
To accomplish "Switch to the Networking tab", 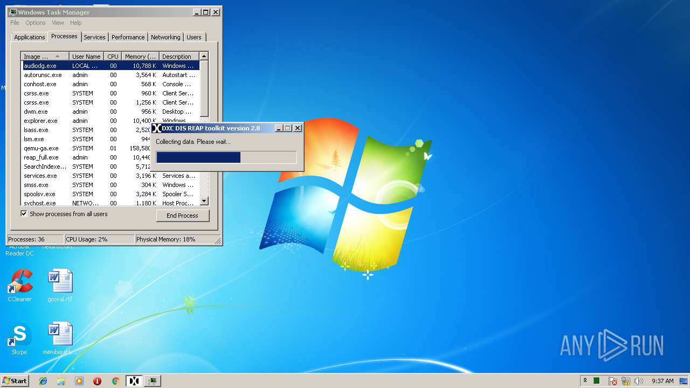I will click(165, 37).
